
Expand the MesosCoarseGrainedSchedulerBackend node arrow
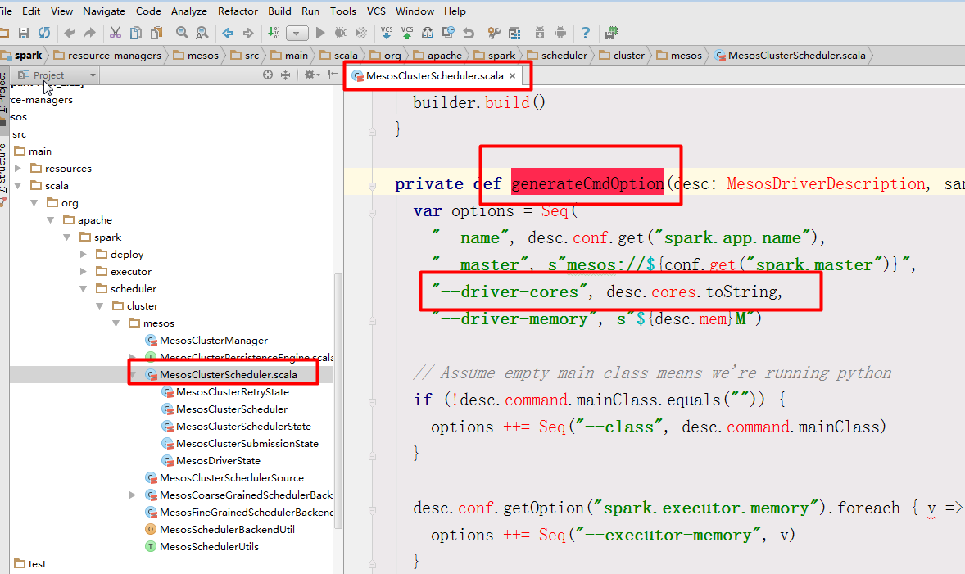(x=133, y=495)
